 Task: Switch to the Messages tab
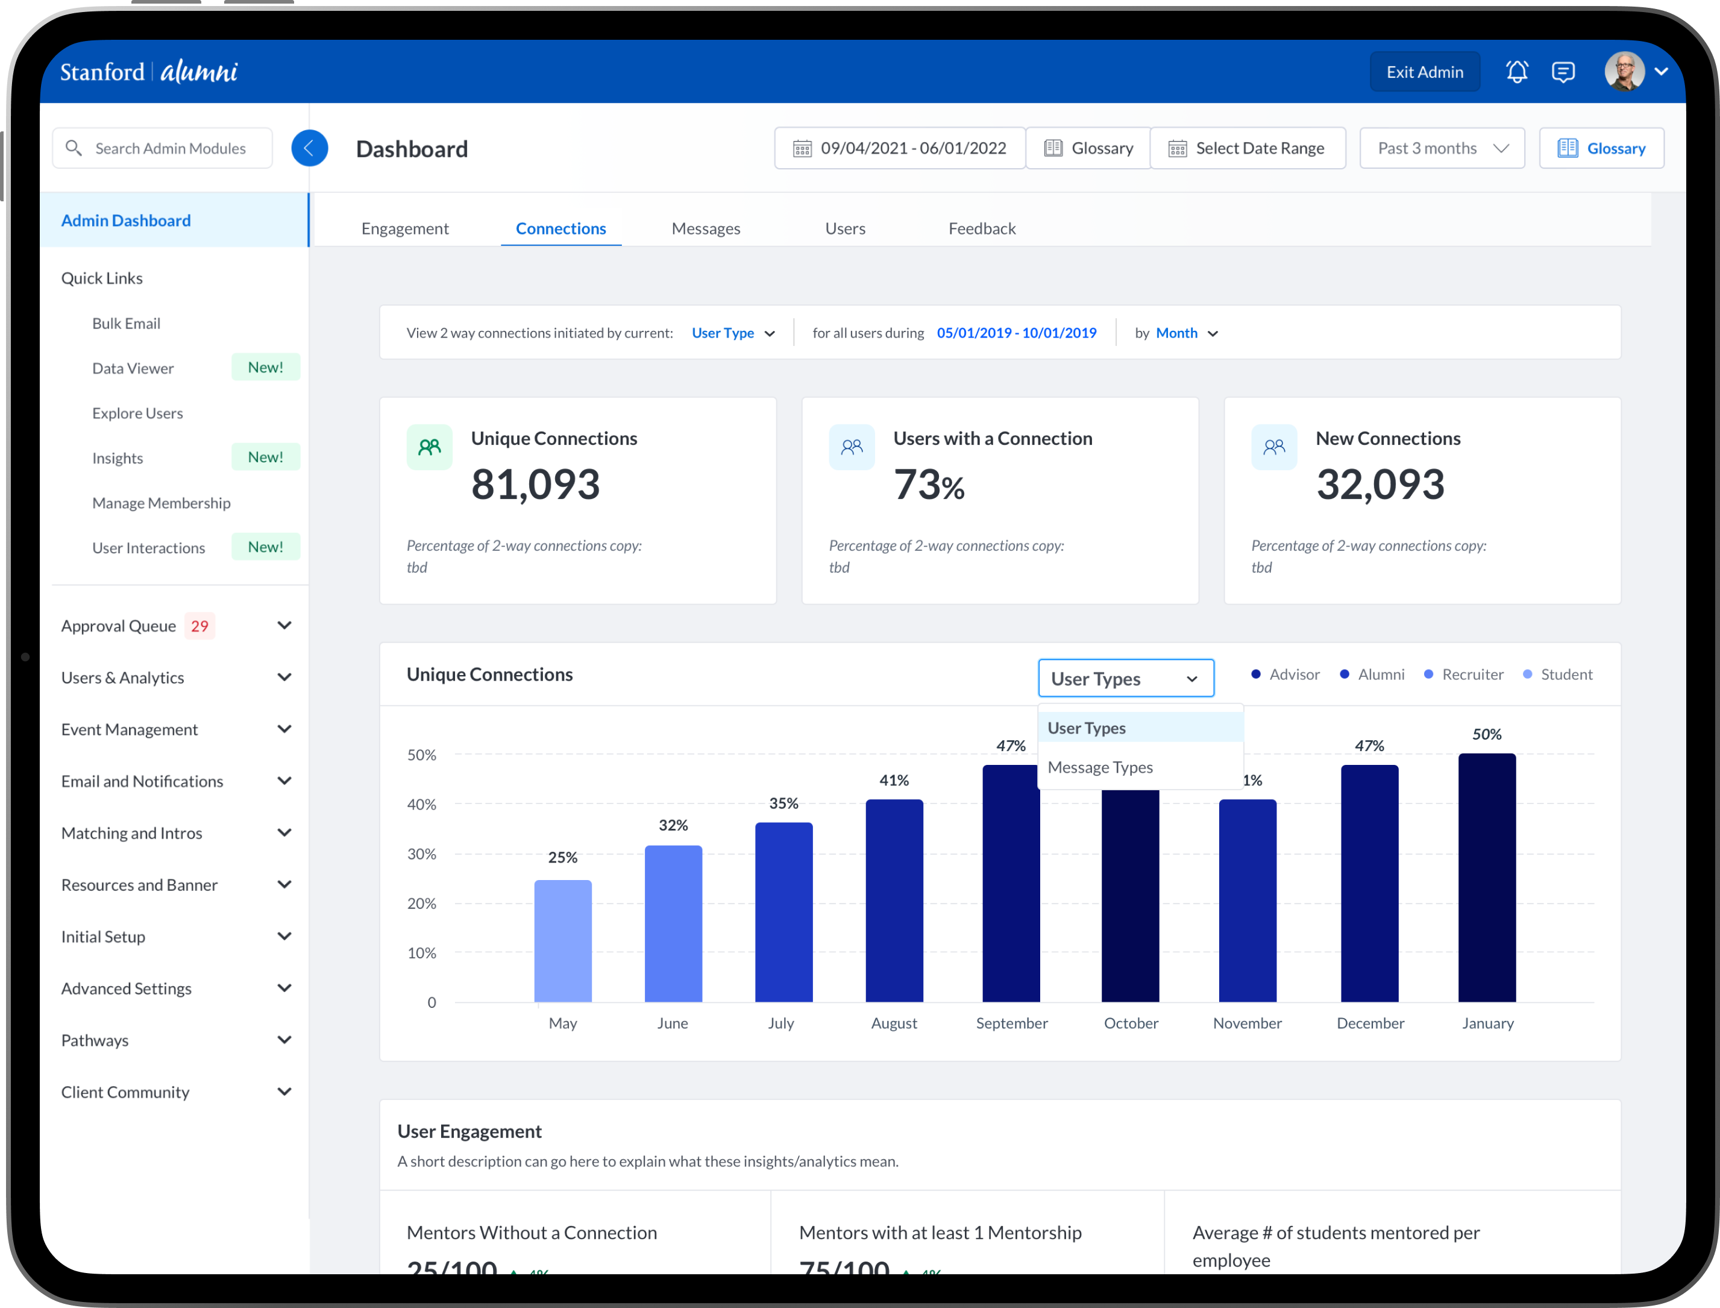click(x=705, y=228)
